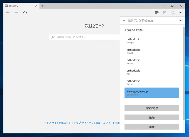This screenshot has width=189, height=137.
Task: Click the double-chevron back icon in the panel
Action: click(x=124, y=21)
